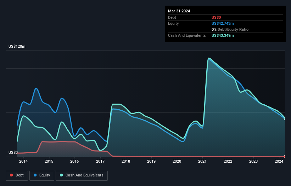
Task: Toggle the Equity series legend button
Action: click(42, 175)
